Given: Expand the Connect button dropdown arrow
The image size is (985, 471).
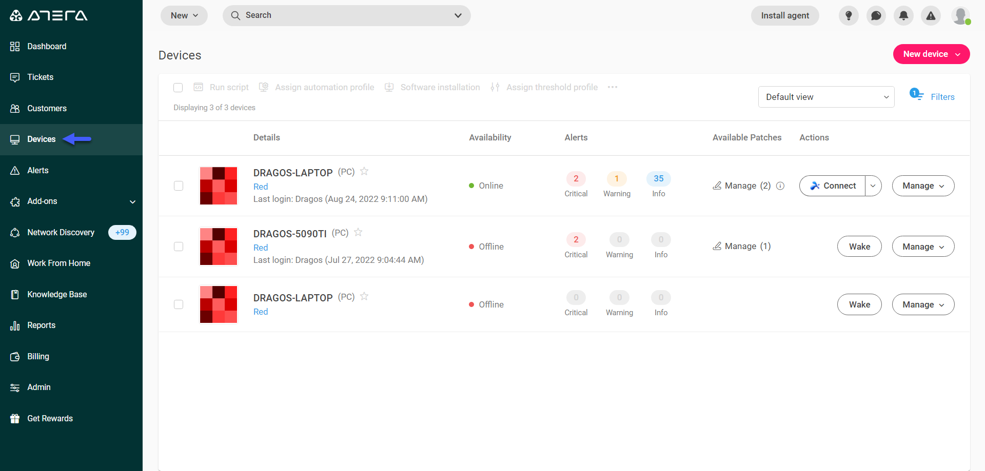Looking at the screenshot, I should coord(873,186).
